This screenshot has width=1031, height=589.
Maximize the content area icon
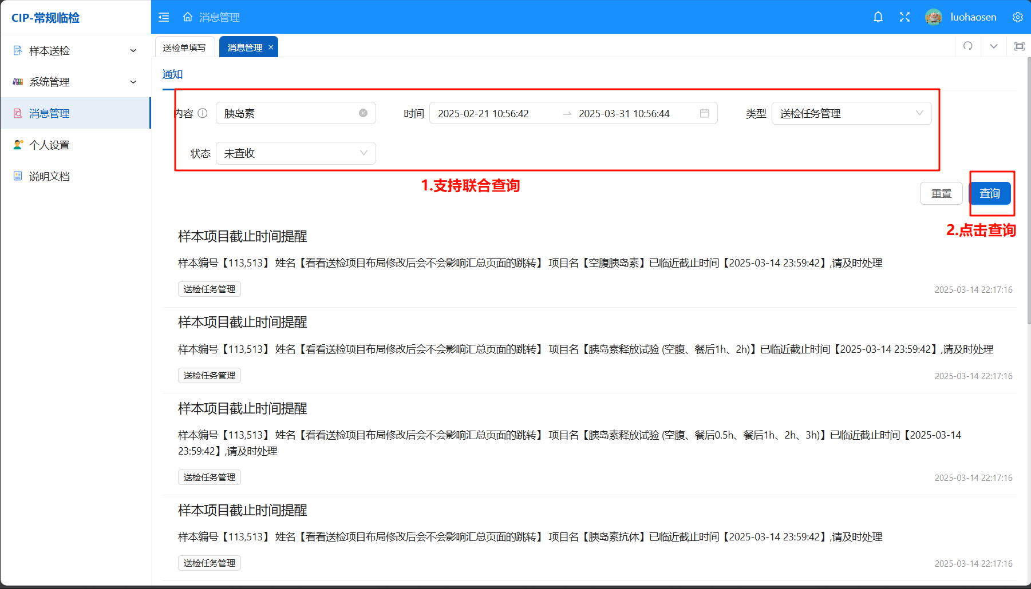pyautogui.click(x=1019, y=46)
